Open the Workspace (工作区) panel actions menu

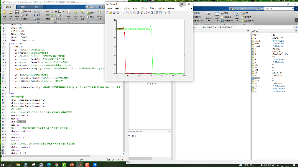click(x=296, y=31)
